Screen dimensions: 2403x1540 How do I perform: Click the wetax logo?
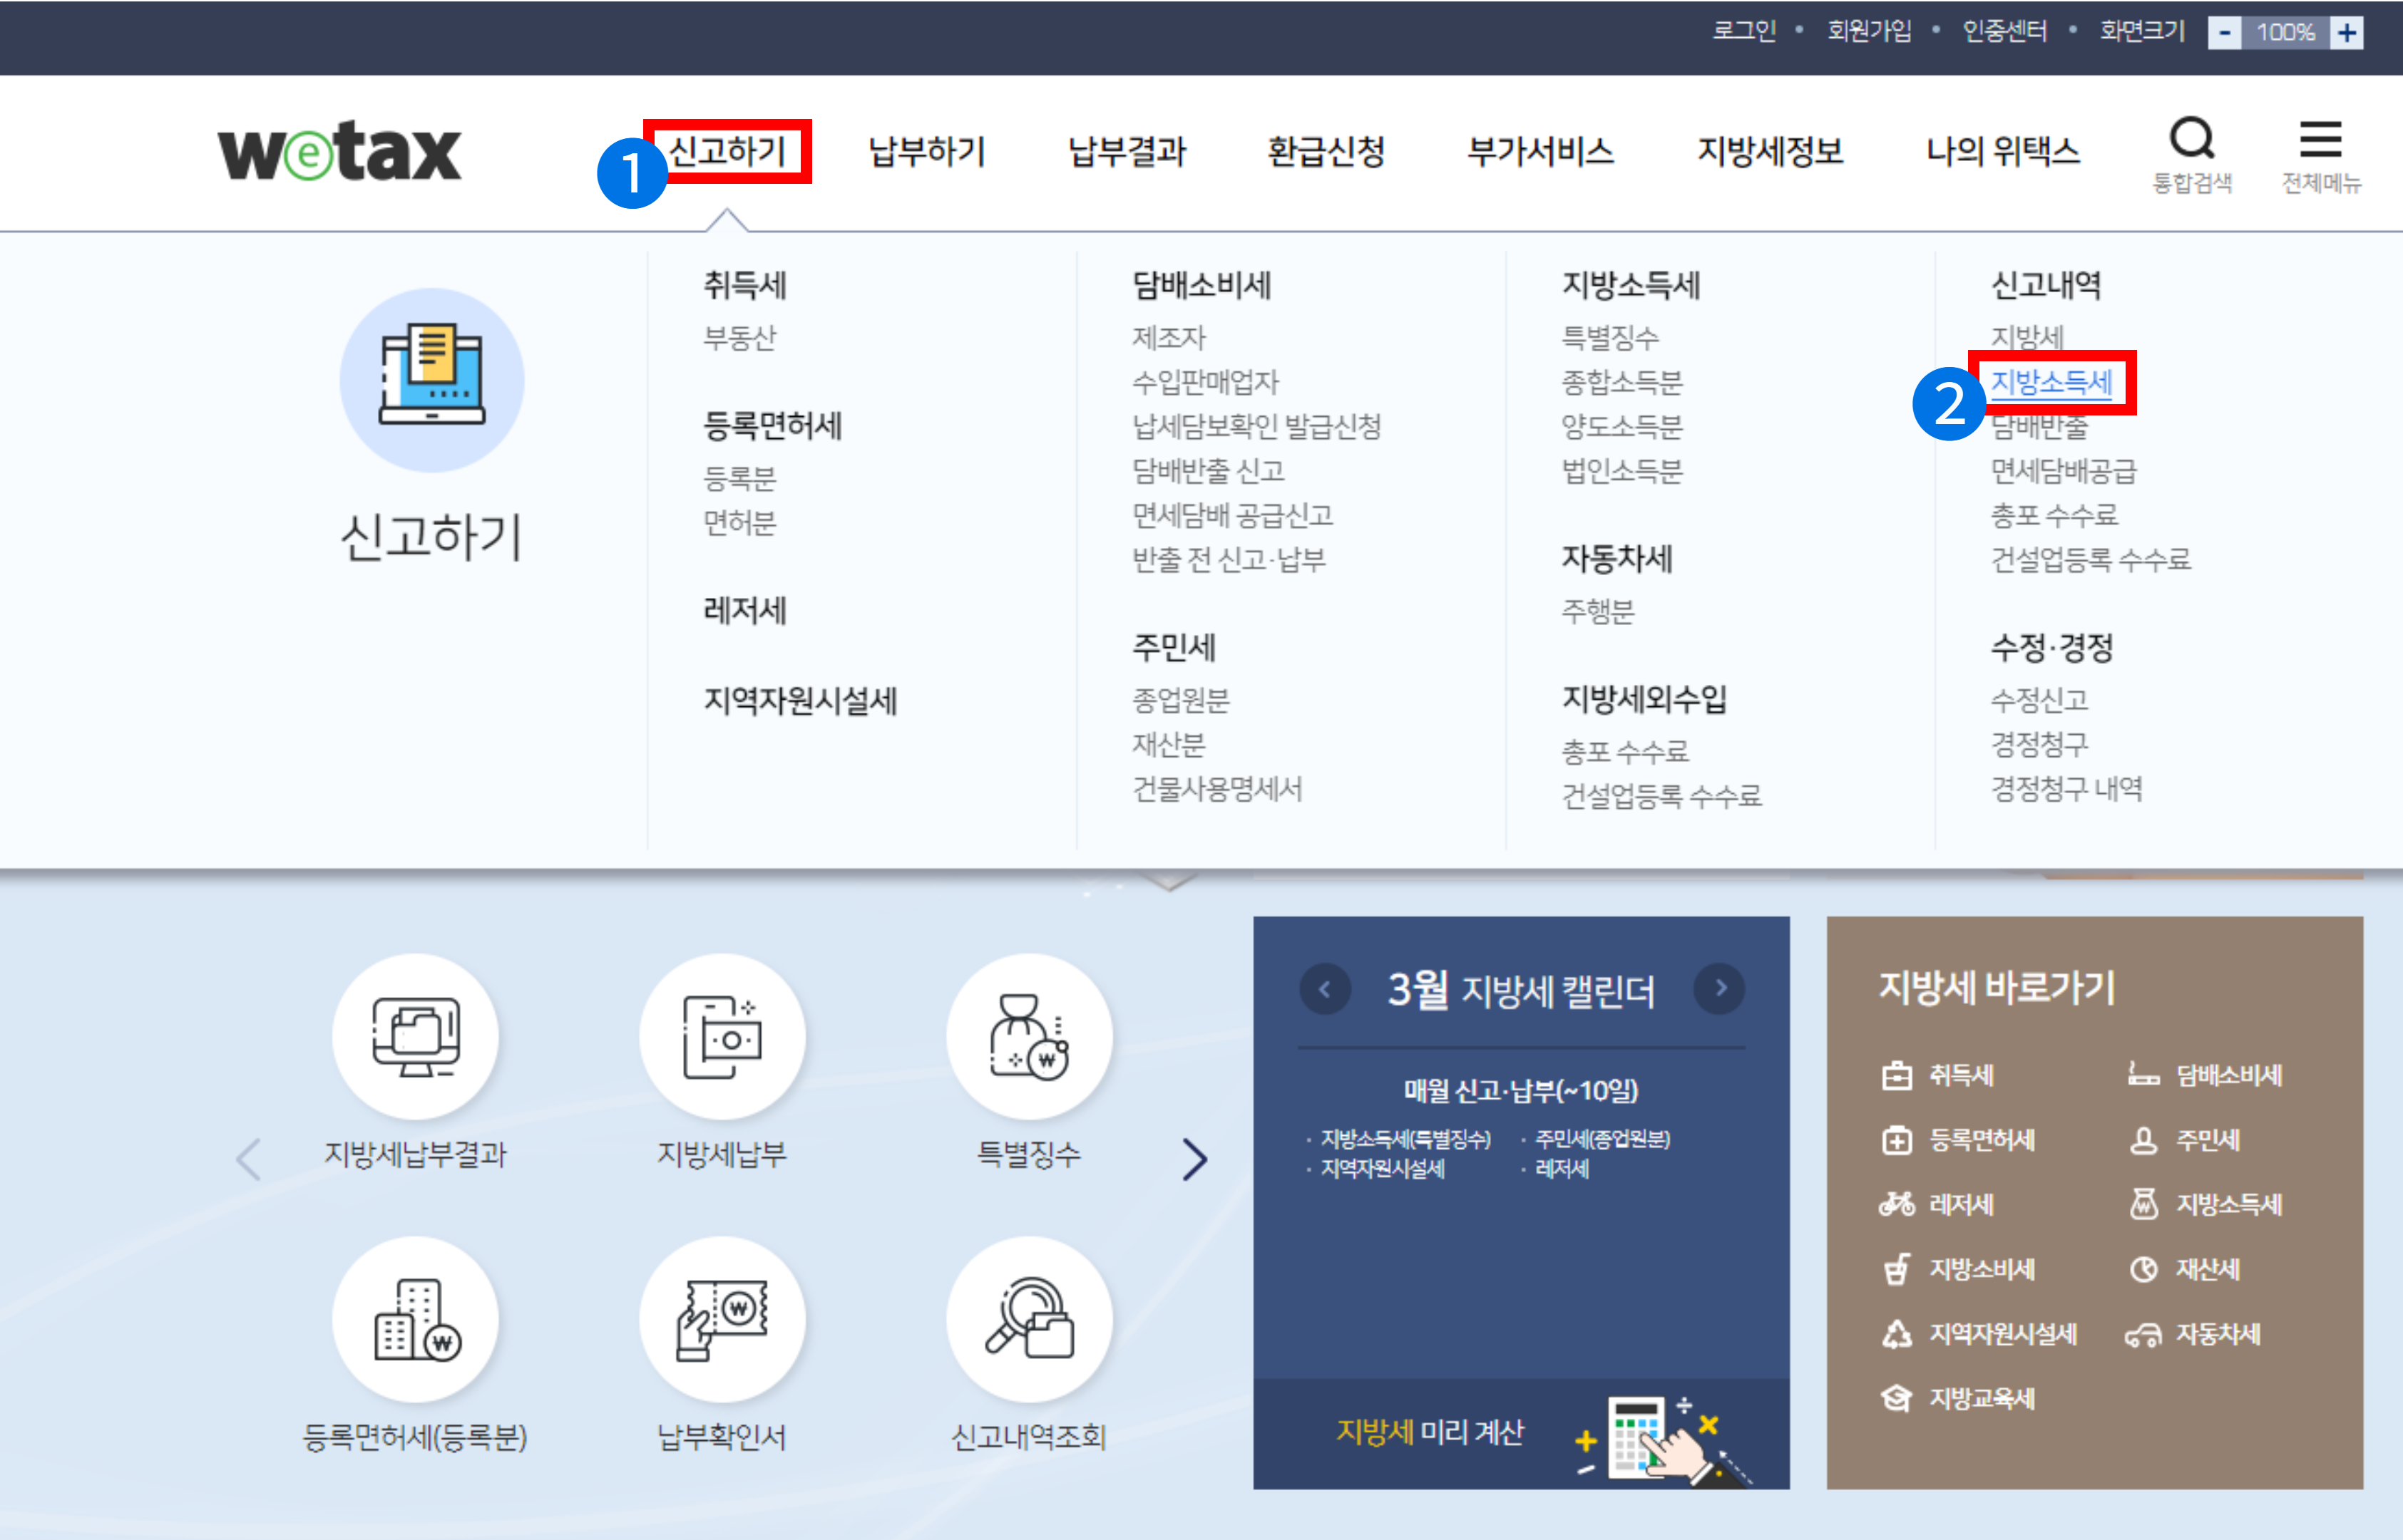pos(339,152)
